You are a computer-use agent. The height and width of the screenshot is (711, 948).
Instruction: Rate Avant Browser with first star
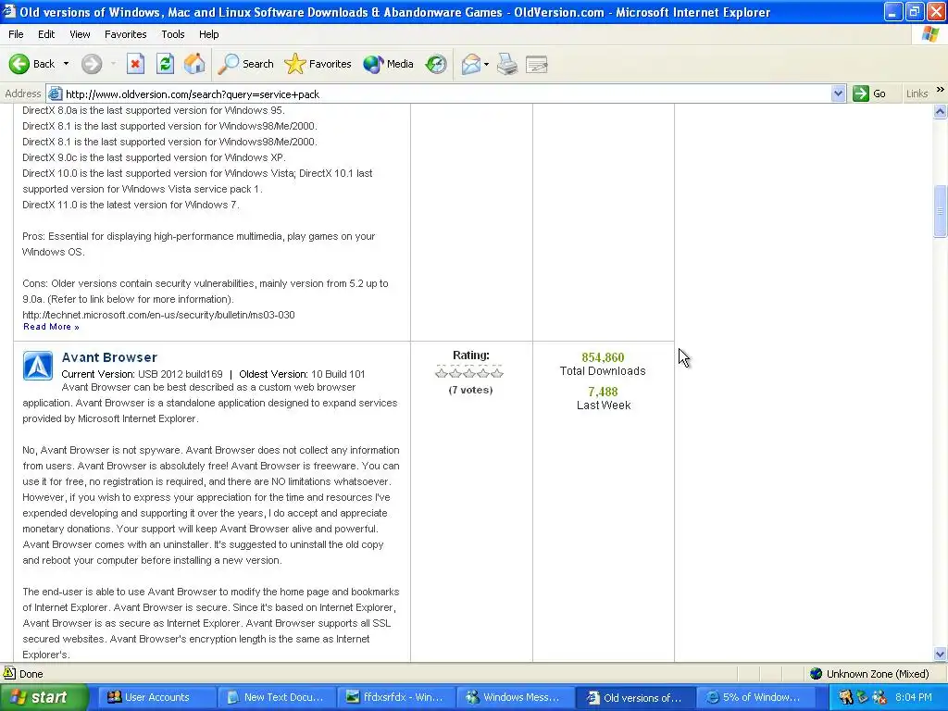442,372
